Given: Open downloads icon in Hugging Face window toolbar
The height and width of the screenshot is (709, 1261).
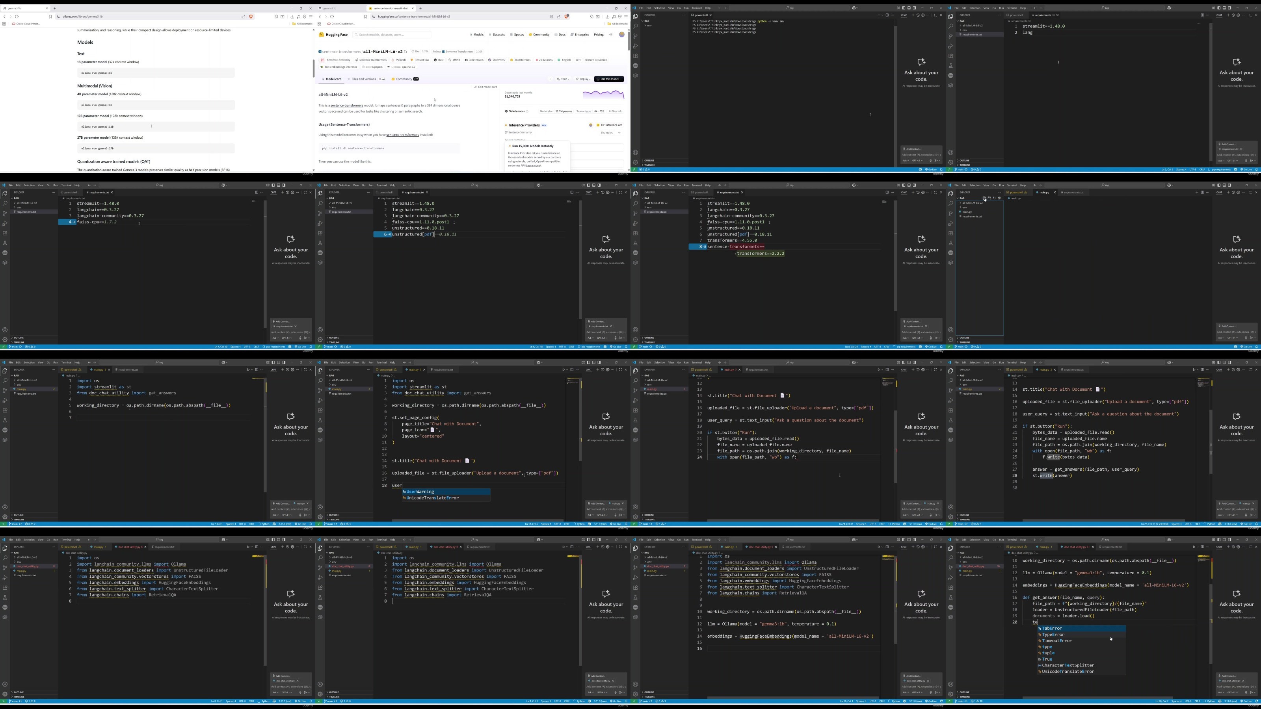Looking at the screenshot, I should (608, 17).
